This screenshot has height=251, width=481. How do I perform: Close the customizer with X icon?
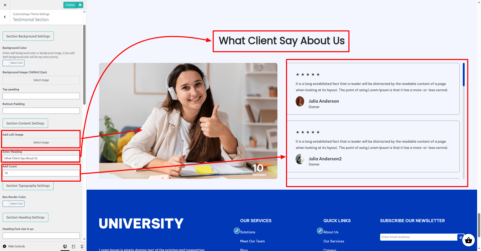pos(5,5)
